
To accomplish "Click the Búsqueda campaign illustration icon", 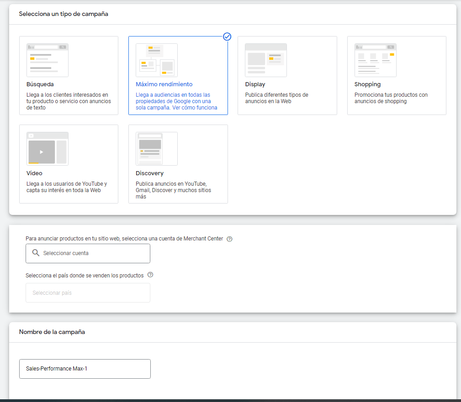I will [x=48, y=60].
